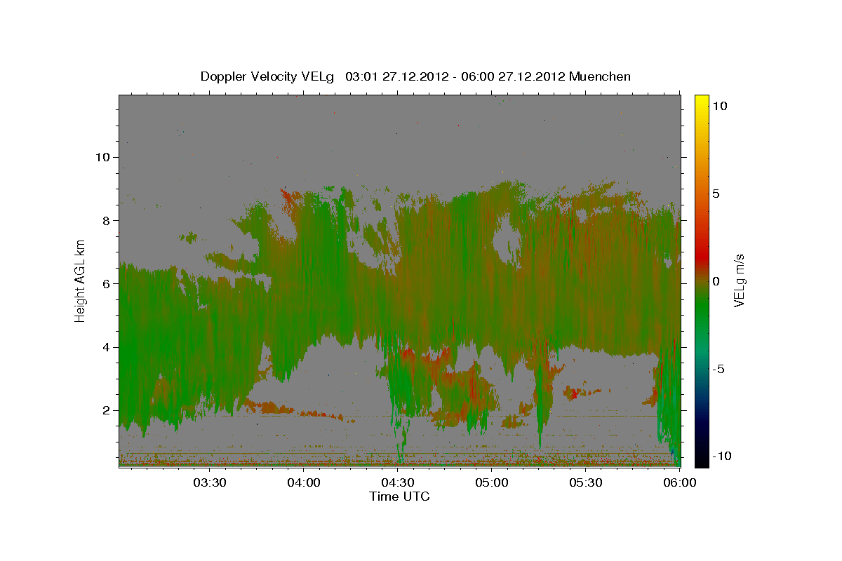
Task: Click the colorbar value label 10
Action: (719, 106)
